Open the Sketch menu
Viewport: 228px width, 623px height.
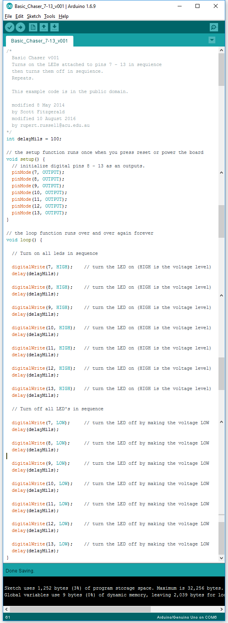(34, 16)
